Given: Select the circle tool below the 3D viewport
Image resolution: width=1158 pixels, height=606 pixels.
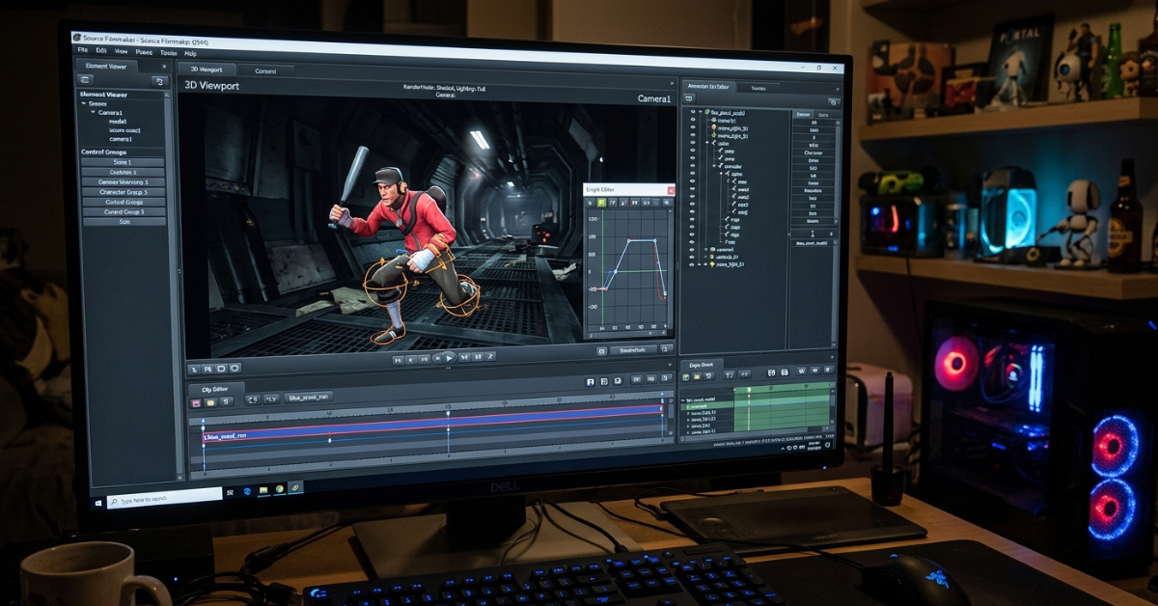Looking at the screenshot, I should [x=234, y=368].
